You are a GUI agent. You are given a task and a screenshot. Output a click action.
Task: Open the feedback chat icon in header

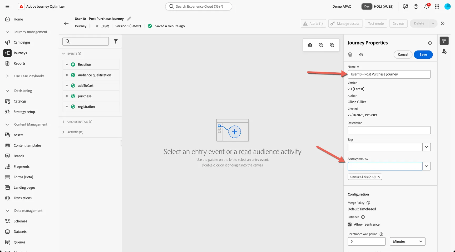405,7
